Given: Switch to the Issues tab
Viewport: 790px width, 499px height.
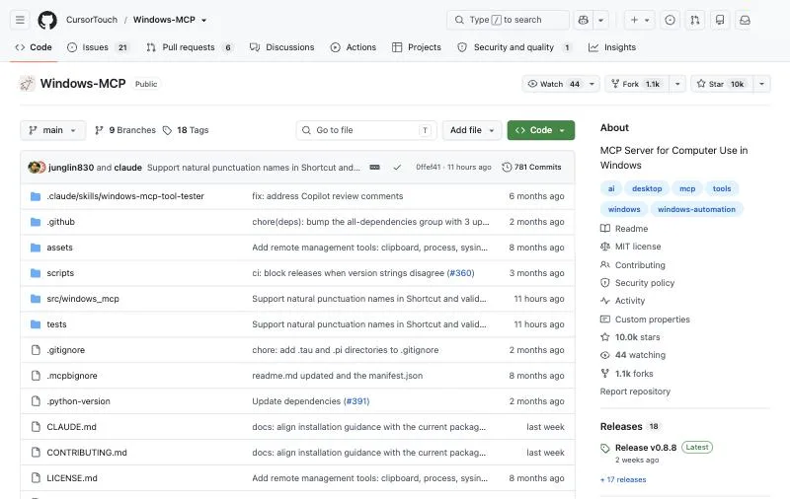Looking at the screenshot, I should 99,47.
